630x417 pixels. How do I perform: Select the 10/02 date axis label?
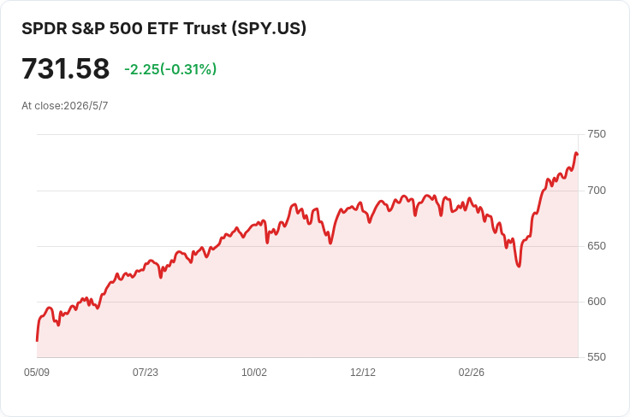pyautogui.click(x=254, y=373)
